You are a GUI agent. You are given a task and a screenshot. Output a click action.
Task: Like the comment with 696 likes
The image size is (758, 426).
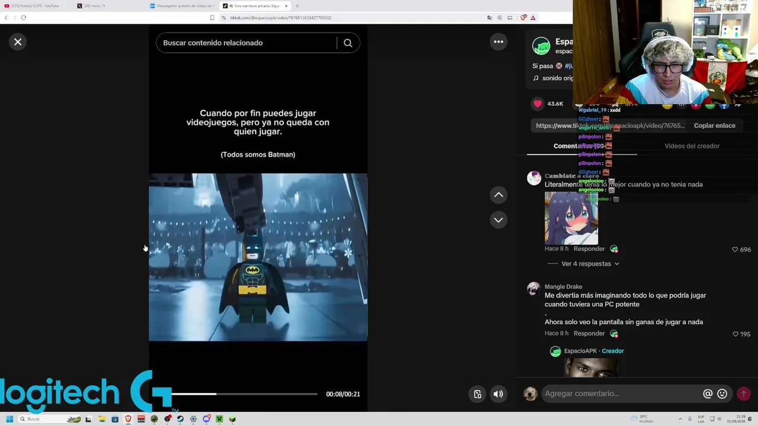click(x=735, y=250)
